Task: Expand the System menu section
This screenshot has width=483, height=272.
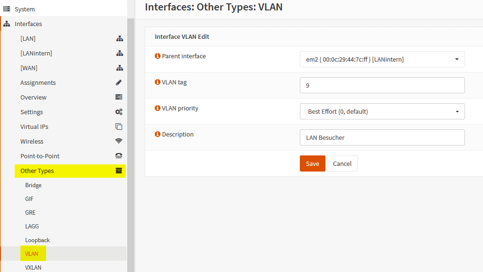Action: click(x=25, y=9)
